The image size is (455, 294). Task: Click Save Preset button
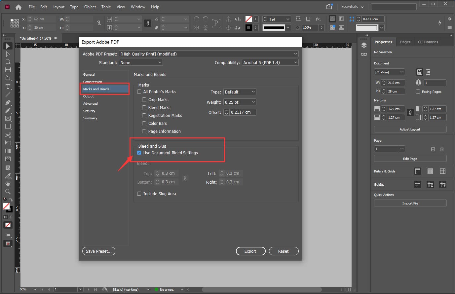98,251
